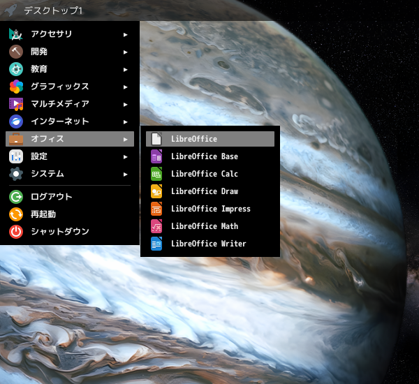Screen dimensions: 419x384
Task: Open the 教育 menu category
Action: tap(40, 69)
